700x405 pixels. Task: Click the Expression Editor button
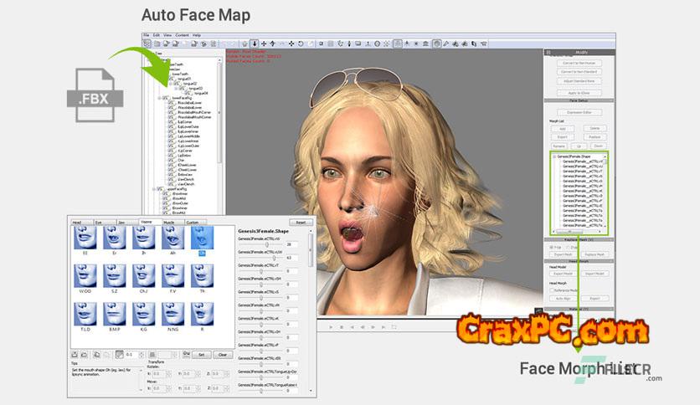tap(581, 111)
